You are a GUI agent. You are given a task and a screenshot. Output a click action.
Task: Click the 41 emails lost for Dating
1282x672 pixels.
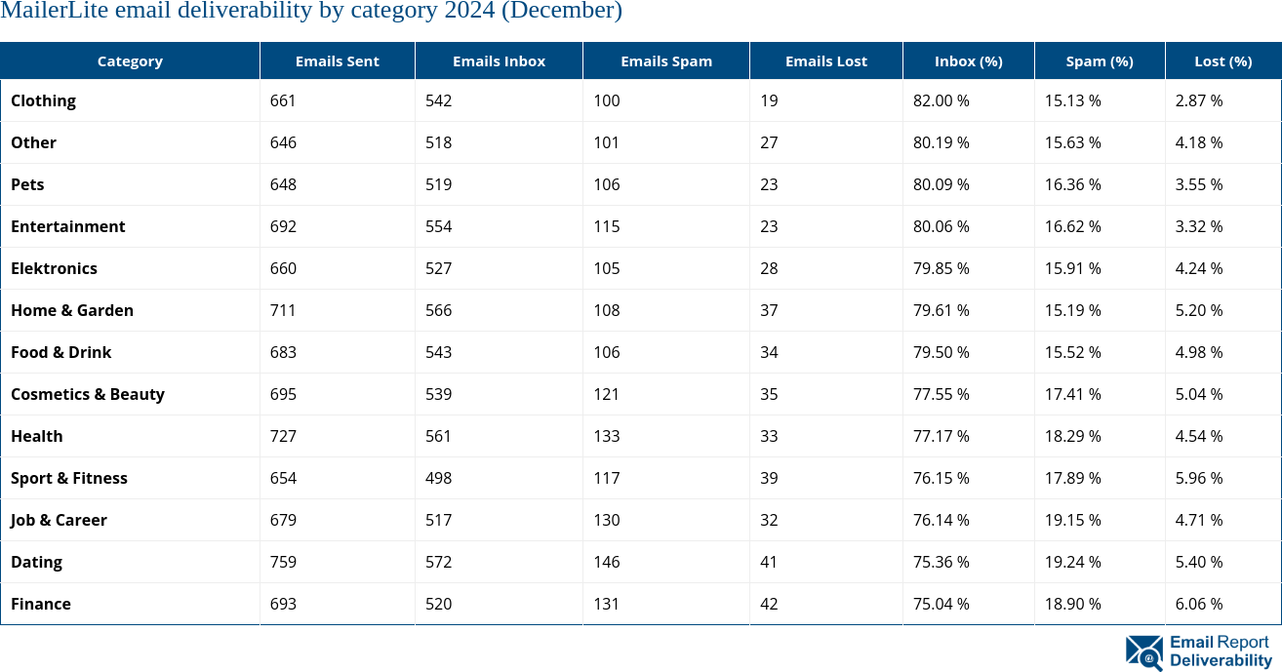[x=769, y=562]
